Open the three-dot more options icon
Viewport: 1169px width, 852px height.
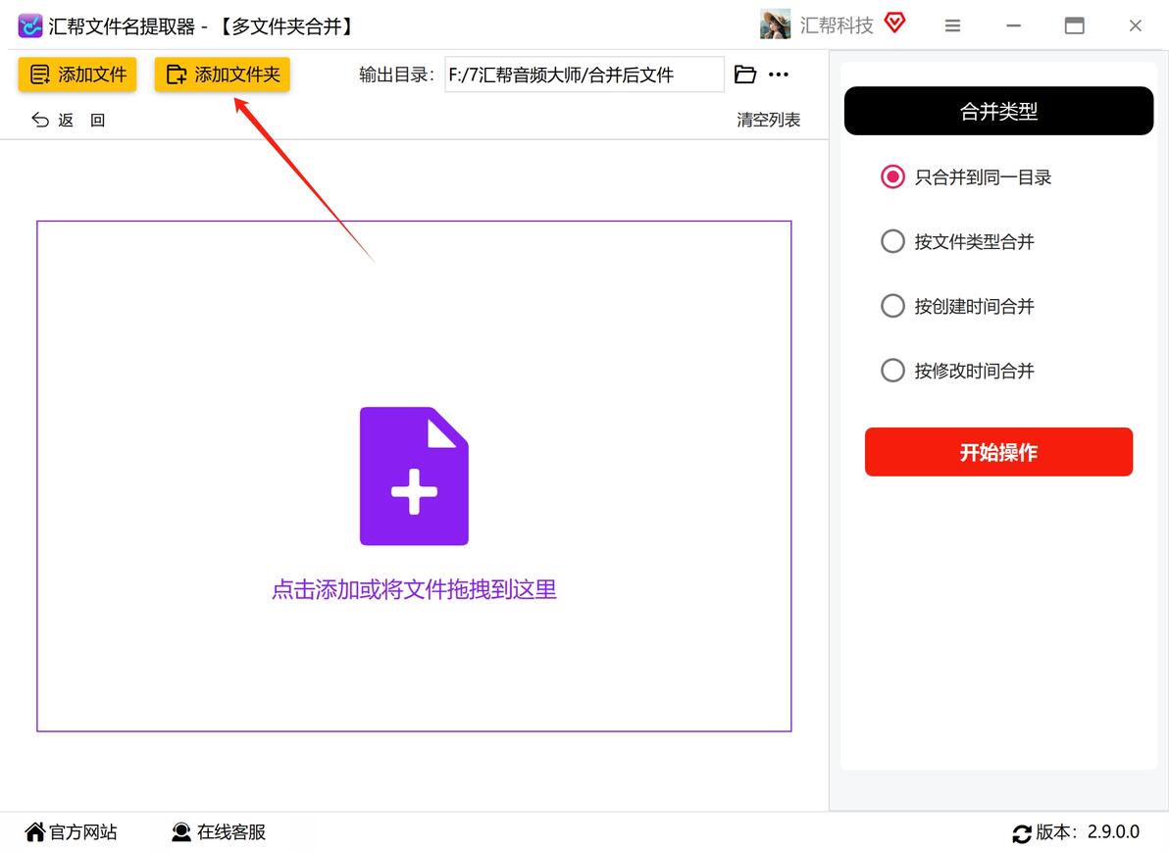point(779,75)
